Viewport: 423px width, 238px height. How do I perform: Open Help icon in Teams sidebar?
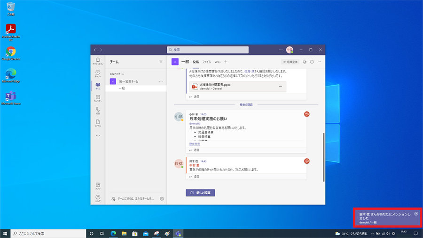point(98,198)
